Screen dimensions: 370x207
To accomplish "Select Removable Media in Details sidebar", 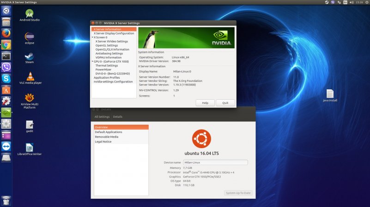I will (121, 137).
